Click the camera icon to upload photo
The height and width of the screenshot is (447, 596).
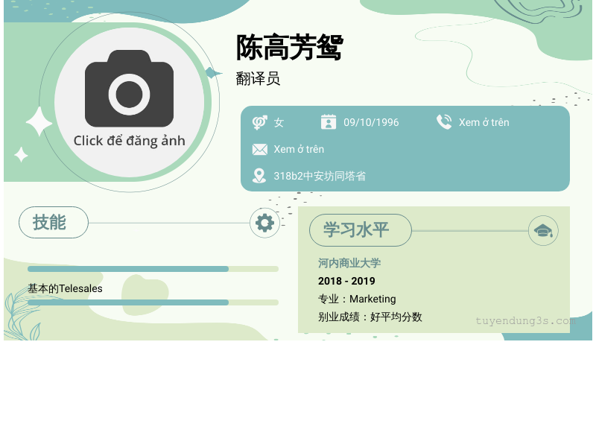point(129,89)
